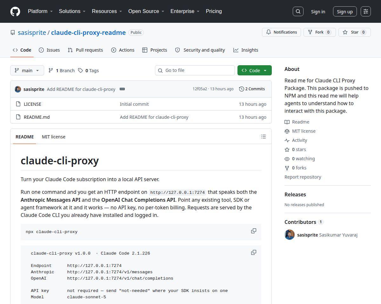Image resolution: width=381 pixels, height=304 pixels.
Task: Go to the Pricing page
Action: [214, 11]
